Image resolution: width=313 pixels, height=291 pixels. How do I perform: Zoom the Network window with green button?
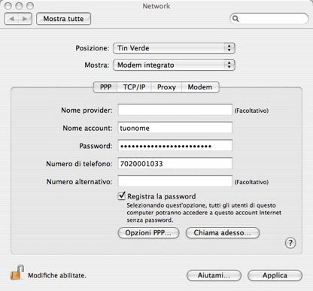click(30, 6)
